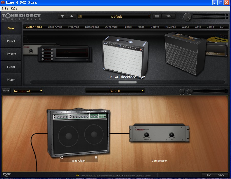Screen dimensions: 231x179
Task: Adjust the right output knob near meters
Action: [189, 91]
